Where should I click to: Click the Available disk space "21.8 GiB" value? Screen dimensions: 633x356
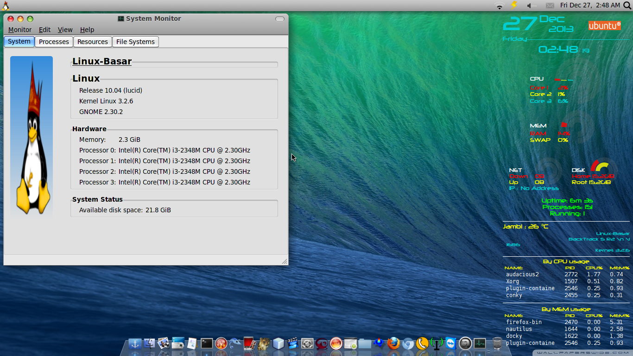pyautogui.click(x=158, y=210)
